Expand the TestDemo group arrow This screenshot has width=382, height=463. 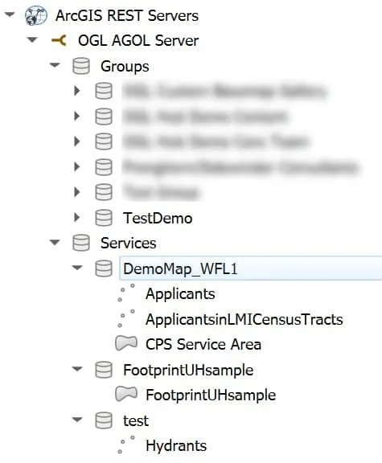point(77,218)
